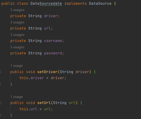Click the DateSourcedate class name
The height and width of the screenshot is (119, 141).
tap(46, 4)
